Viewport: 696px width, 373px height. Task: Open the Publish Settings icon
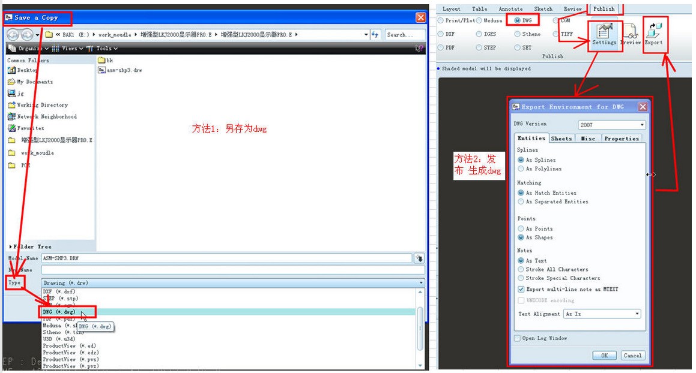[604, 34]
